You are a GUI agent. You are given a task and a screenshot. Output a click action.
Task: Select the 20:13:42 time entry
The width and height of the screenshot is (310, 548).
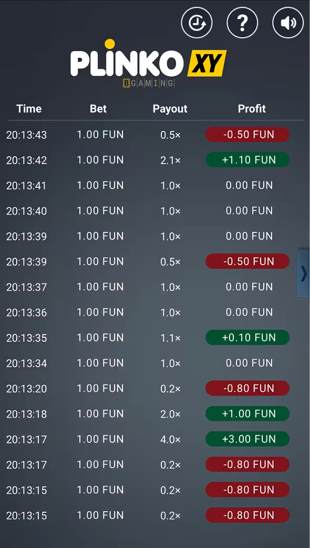pos(26,160)
